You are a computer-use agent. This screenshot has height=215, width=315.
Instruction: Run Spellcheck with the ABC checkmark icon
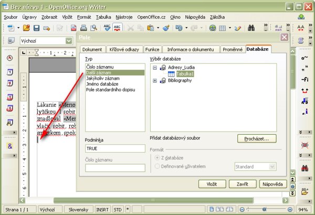click(x=107, y=28)
